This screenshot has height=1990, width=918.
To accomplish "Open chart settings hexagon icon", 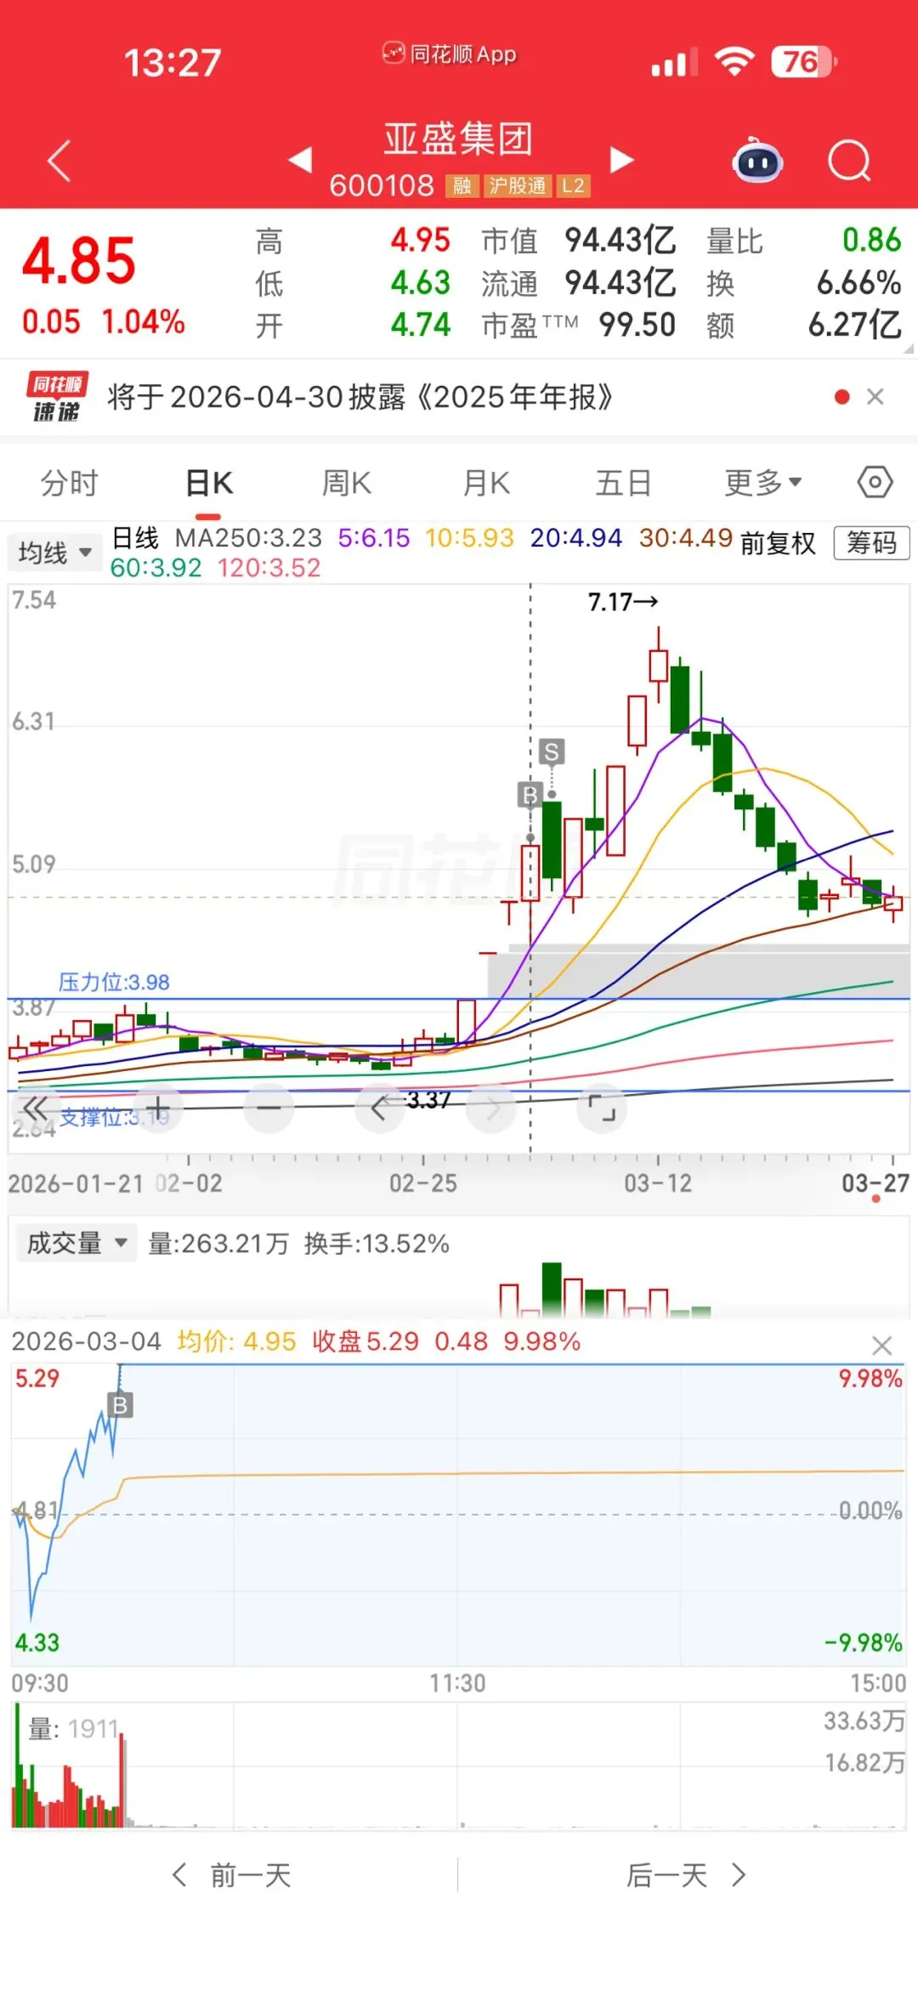I will tap(875, 482).
